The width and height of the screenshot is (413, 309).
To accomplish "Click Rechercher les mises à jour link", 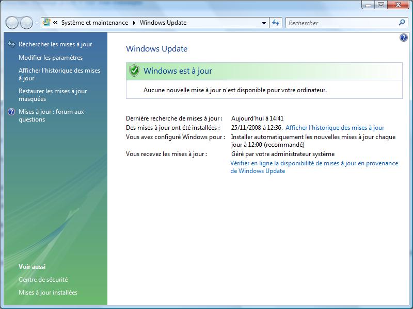I will (x=55, y=44).
